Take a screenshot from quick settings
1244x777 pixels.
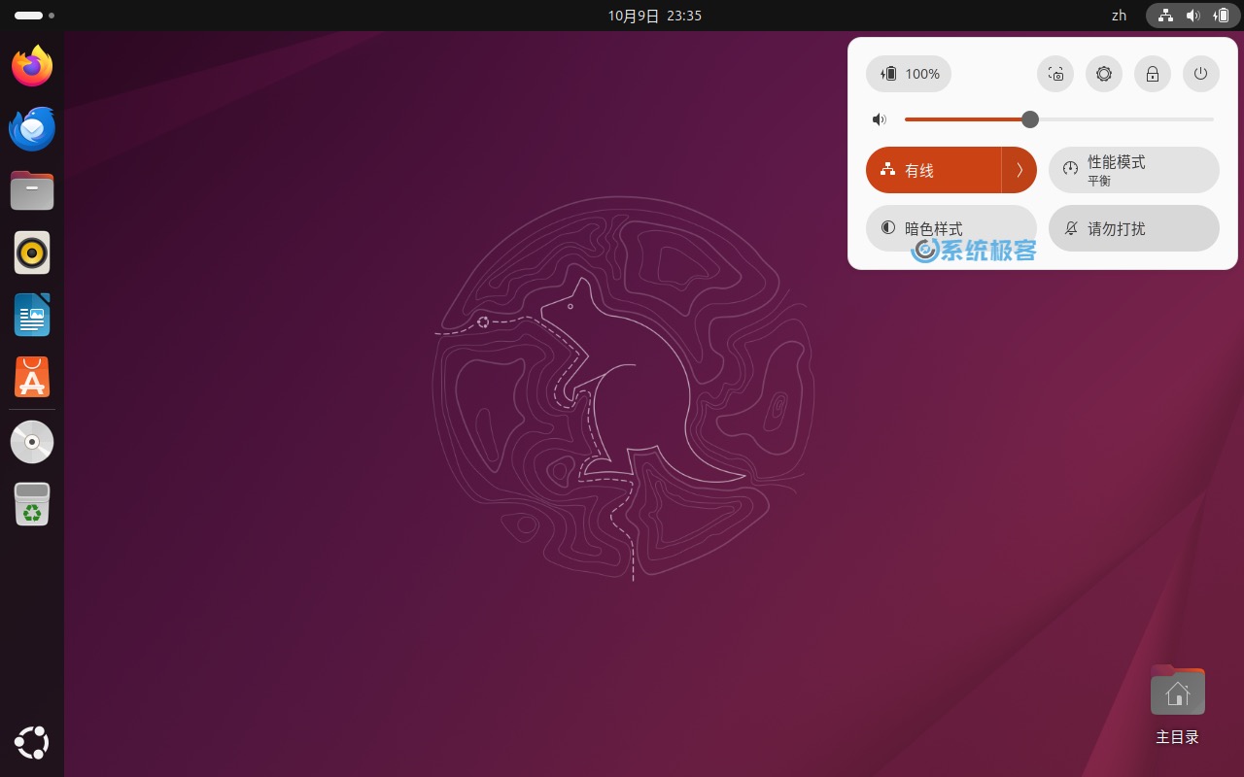(x=1055, y=74)
